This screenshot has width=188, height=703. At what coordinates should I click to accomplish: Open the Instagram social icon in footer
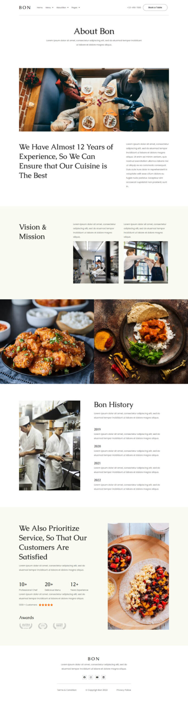[91, 677]
